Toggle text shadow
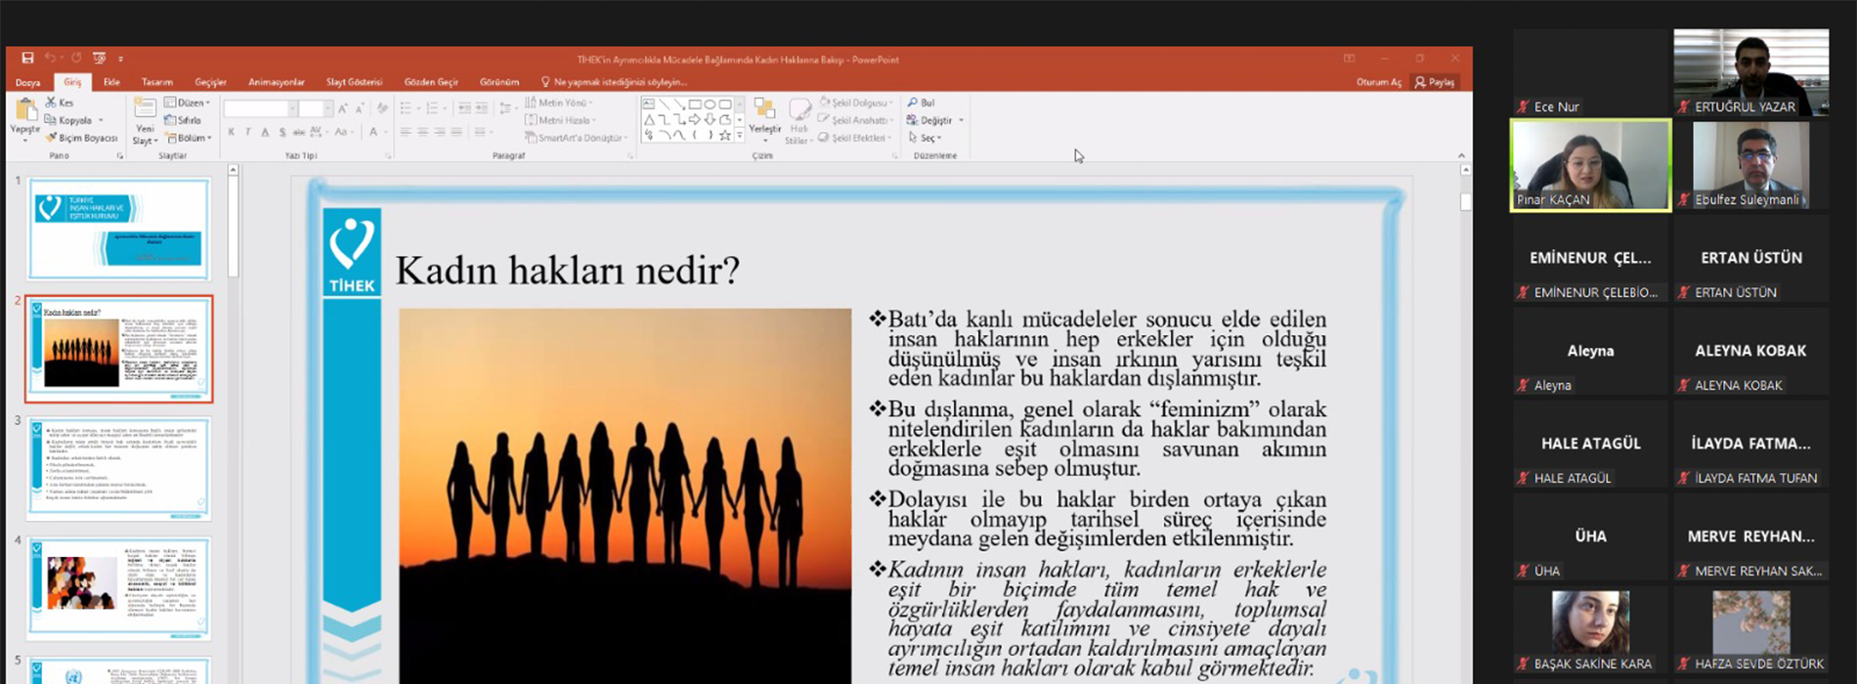Image resolution: width=1857 pixels, height=684 pixels. pos(281,132)
